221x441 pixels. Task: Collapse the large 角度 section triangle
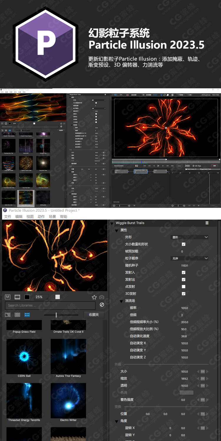[x=117, y=421]
